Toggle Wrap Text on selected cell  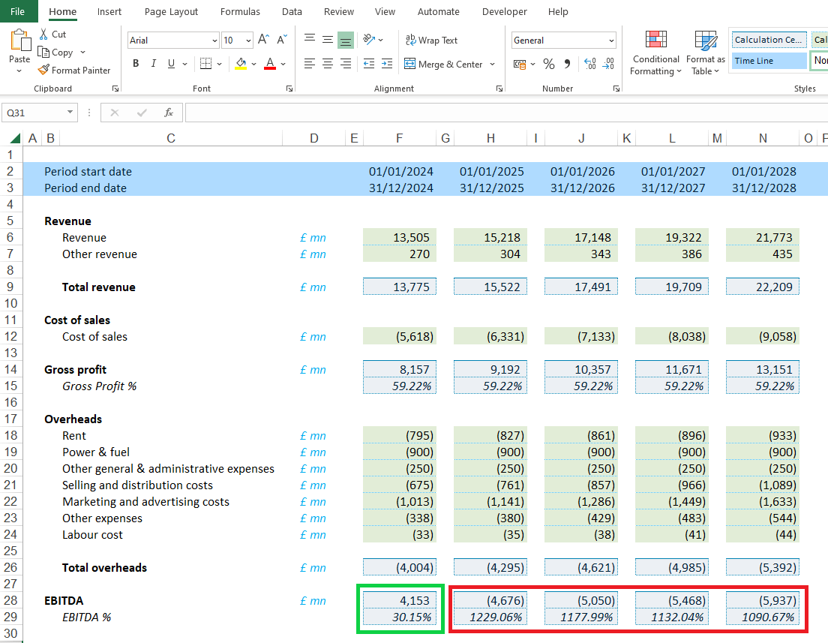click(x=431, y=41)
